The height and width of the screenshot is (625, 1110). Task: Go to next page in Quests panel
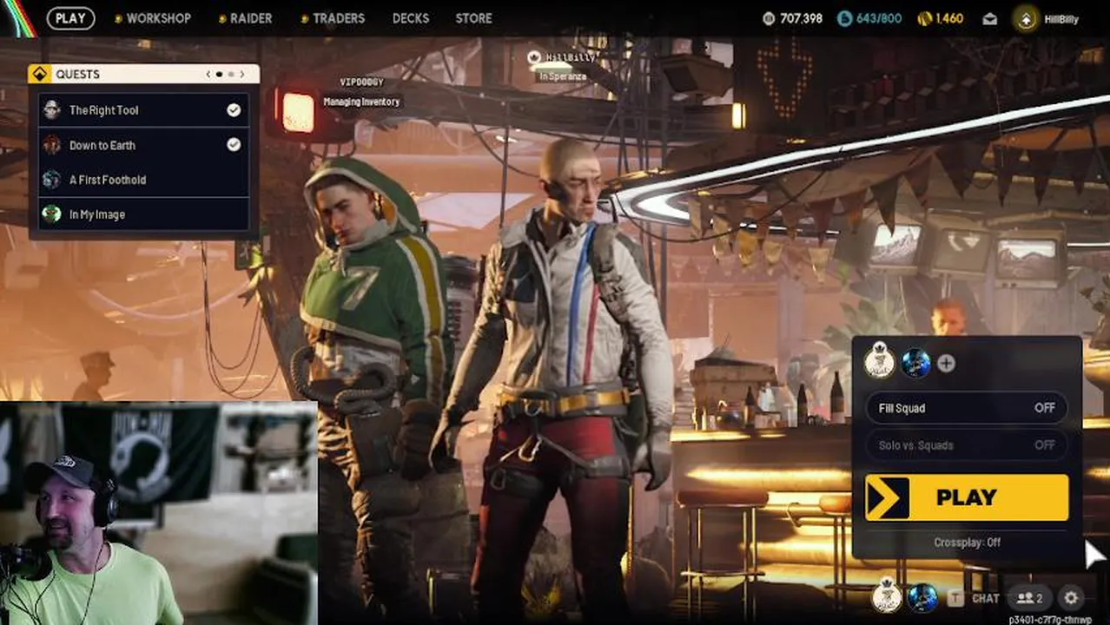242,75
